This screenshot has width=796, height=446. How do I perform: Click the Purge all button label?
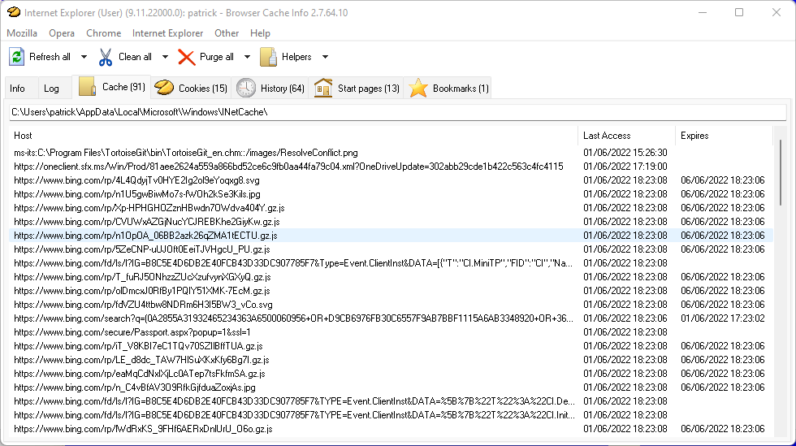click(217, 57)
